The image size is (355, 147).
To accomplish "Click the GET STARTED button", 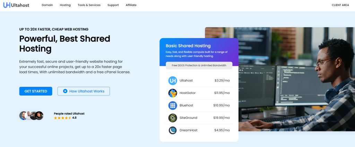I will [36, 91].
